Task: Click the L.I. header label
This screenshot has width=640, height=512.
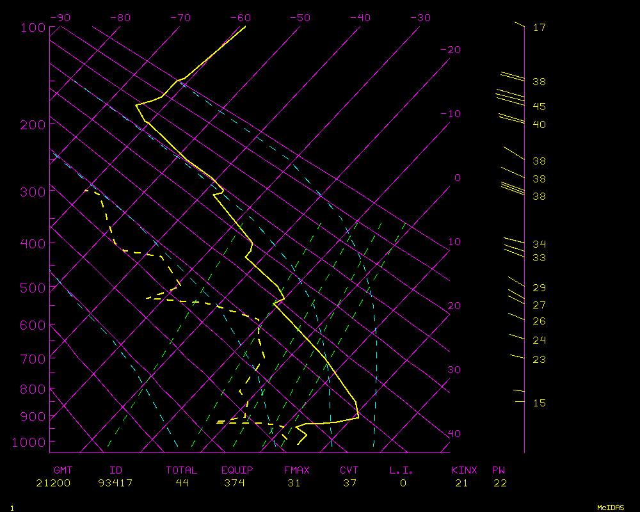Action: click(401, 470)
